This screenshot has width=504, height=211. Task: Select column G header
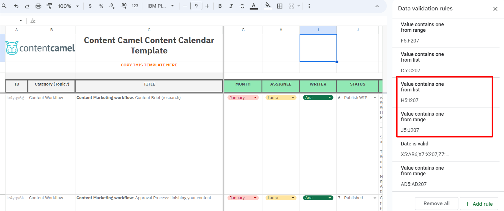[243, 30]
